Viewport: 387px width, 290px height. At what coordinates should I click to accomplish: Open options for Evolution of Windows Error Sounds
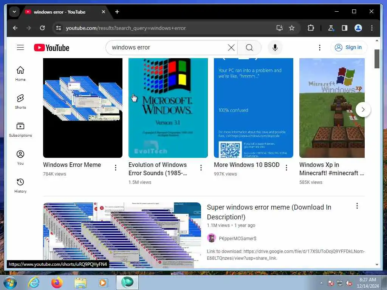(x=201, y=168)
